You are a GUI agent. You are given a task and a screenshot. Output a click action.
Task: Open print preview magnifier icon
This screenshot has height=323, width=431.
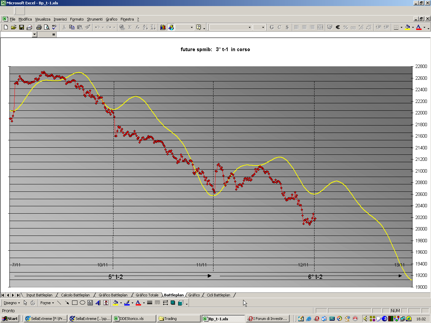46,27
